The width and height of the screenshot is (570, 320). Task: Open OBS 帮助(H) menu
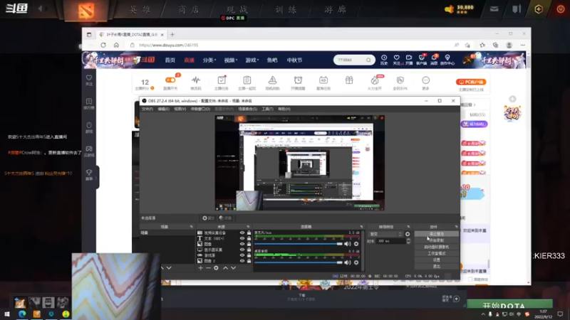tap(284, 109)
